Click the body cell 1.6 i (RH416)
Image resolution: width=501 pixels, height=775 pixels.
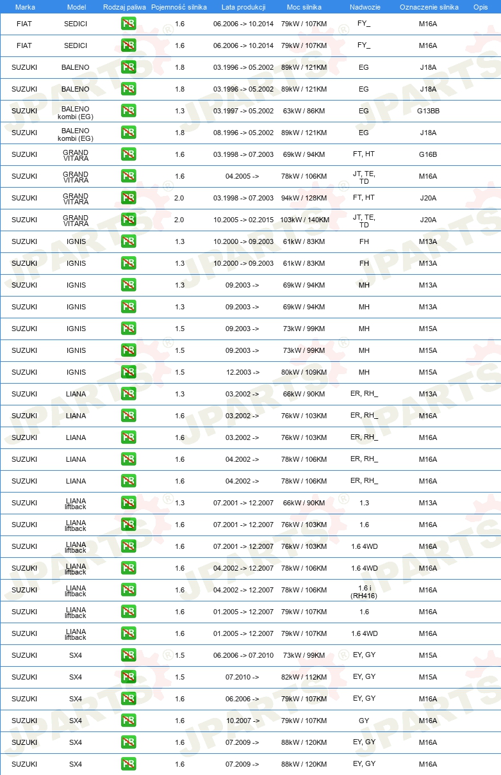coord(364,591)
